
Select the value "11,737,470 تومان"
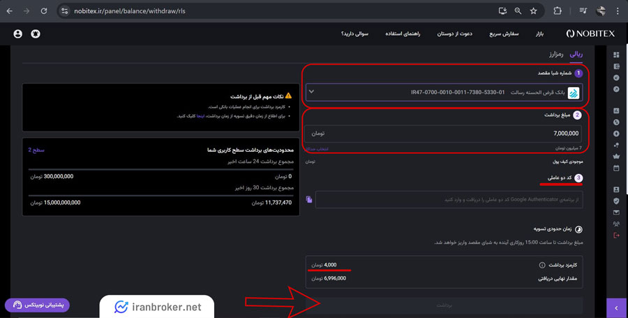271,202
